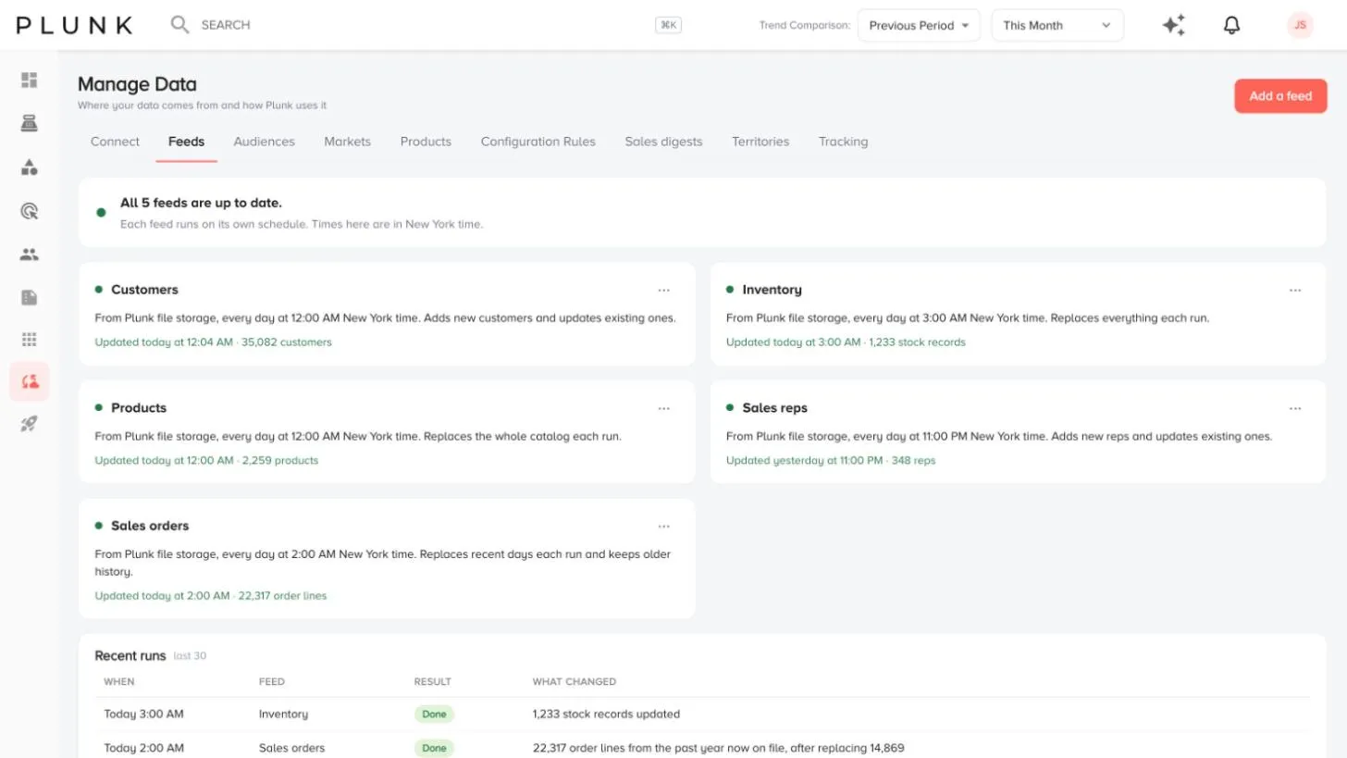Switch to the Connect tab
1347x758 pixels.
pos(115,142)
